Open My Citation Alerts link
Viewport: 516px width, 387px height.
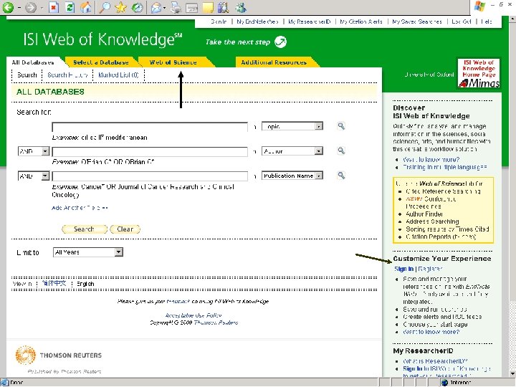361,21
